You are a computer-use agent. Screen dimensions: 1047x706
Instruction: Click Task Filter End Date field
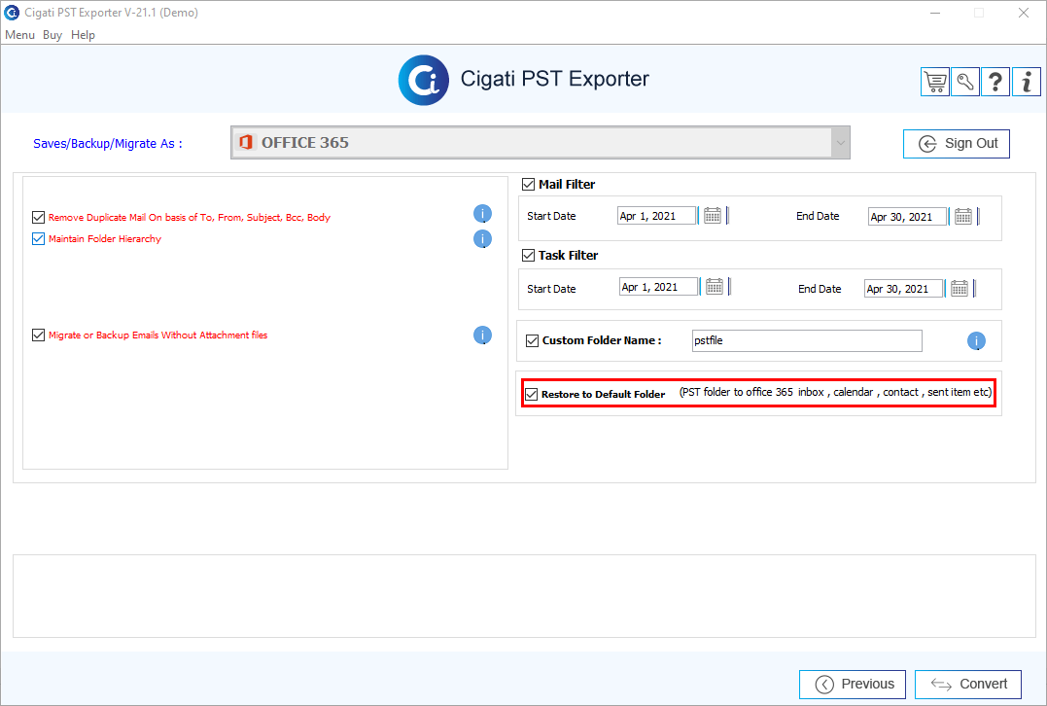(903, 289)
